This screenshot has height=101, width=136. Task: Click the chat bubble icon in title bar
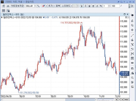pos(121,2)
